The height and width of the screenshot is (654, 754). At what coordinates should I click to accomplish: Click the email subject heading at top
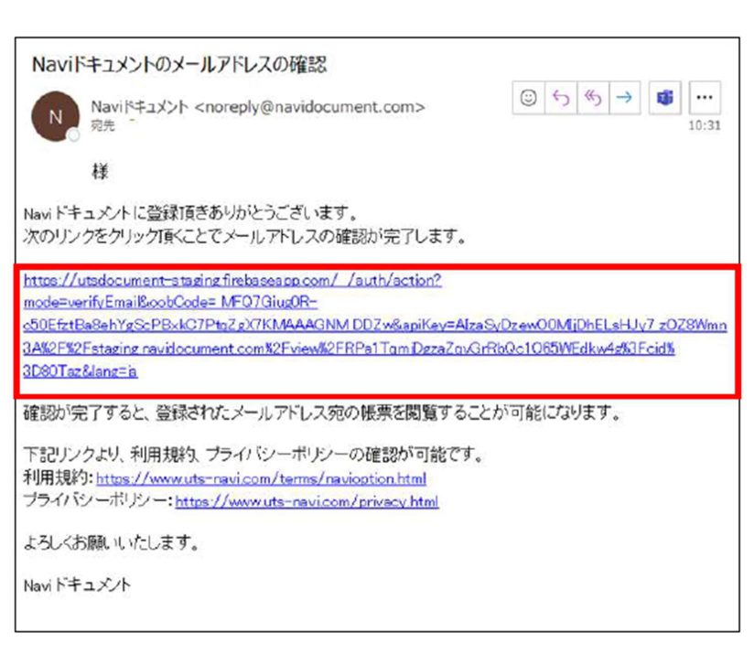(x=179, y=65)
